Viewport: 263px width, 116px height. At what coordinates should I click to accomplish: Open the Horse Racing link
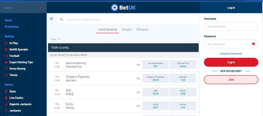click(17, 68)
